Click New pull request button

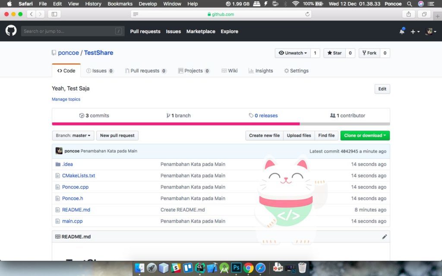click(117, 135)
